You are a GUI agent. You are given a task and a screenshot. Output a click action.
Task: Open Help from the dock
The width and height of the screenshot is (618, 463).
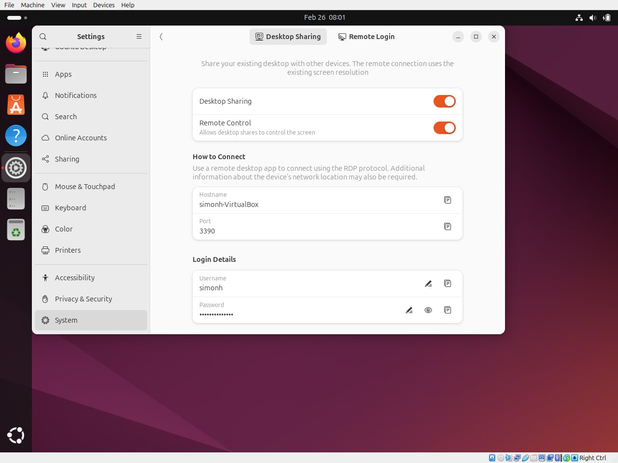pyautogui.click(x=16, y=136)
